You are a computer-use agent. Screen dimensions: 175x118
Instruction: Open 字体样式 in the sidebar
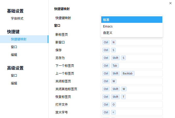click(x=17, y=18)
